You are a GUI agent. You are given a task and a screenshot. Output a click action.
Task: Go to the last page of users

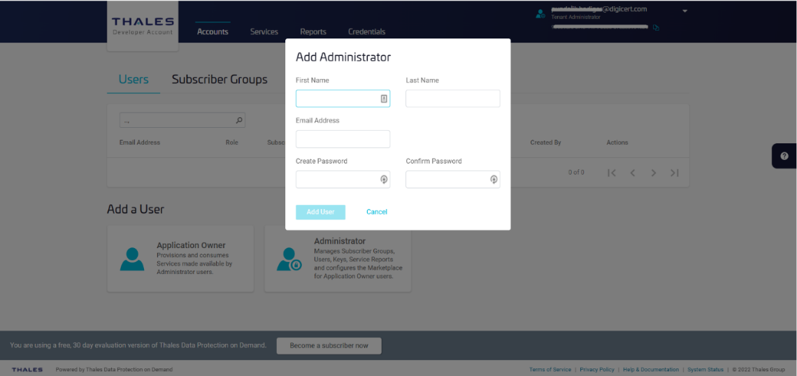pos(674,173)
